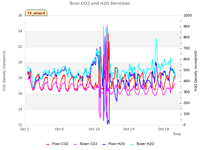This screenshot has width=200, height=150.
Task: Click the 12 left axis tick label
Action: (20, 125)
